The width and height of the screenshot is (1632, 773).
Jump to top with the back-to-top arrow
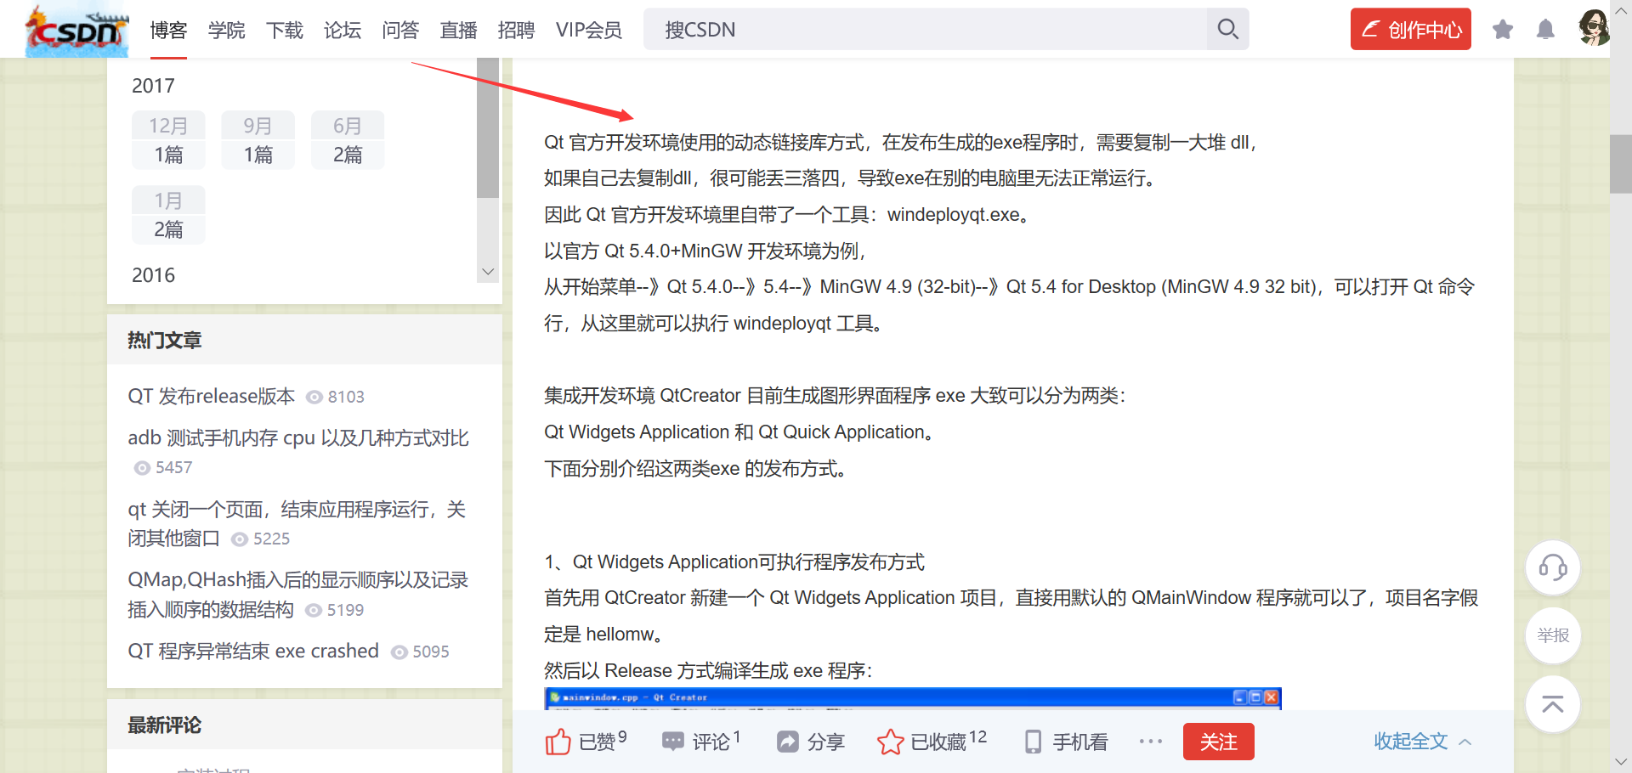tap(1553, 704)
